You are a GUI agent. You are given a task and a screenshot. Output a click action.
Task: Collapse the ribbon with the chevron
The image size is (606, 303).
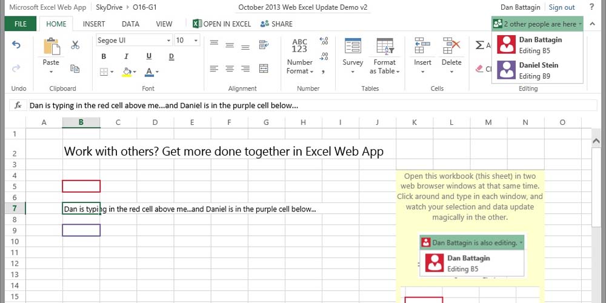[x=592, y=24]
